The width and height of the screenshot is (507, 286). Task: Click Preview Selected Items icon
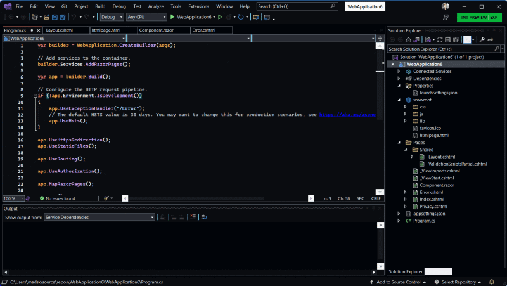point(490,39)
